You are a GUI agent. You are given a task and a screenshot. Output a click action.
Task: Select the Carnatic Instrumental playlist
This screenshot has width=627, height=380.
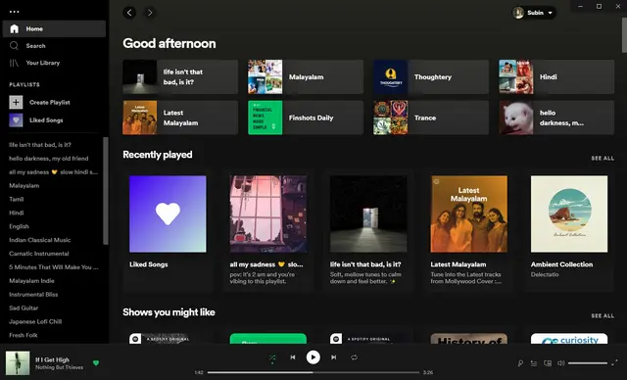click(x=39, y=254)
